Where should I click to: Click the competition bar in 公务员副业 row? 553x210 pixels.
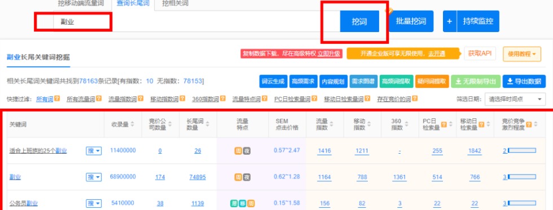[521, 203]
